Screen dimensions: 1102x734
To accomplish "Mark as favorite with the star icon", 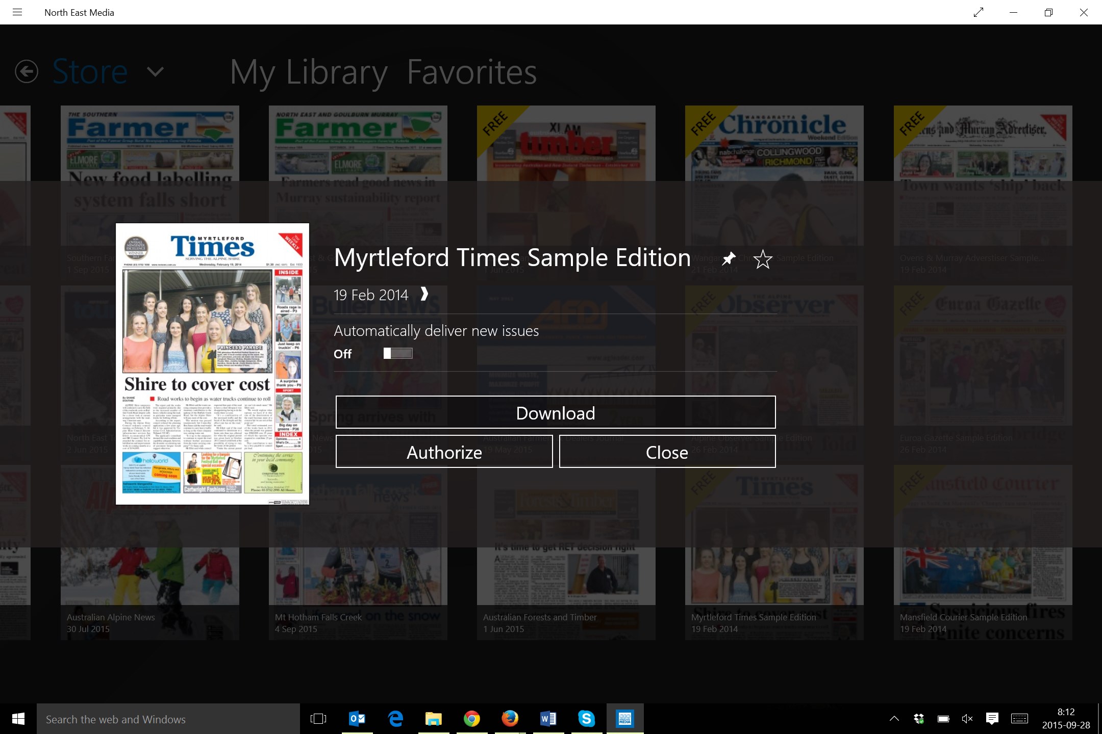I will (763, 259).
